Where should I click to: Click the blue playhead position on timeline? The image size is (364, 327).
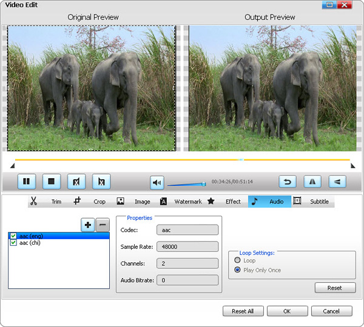click(241, 160)
